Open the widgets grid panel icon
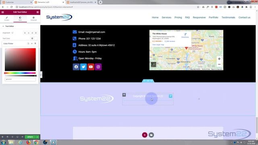258x145 pixels. click(37, 12)
